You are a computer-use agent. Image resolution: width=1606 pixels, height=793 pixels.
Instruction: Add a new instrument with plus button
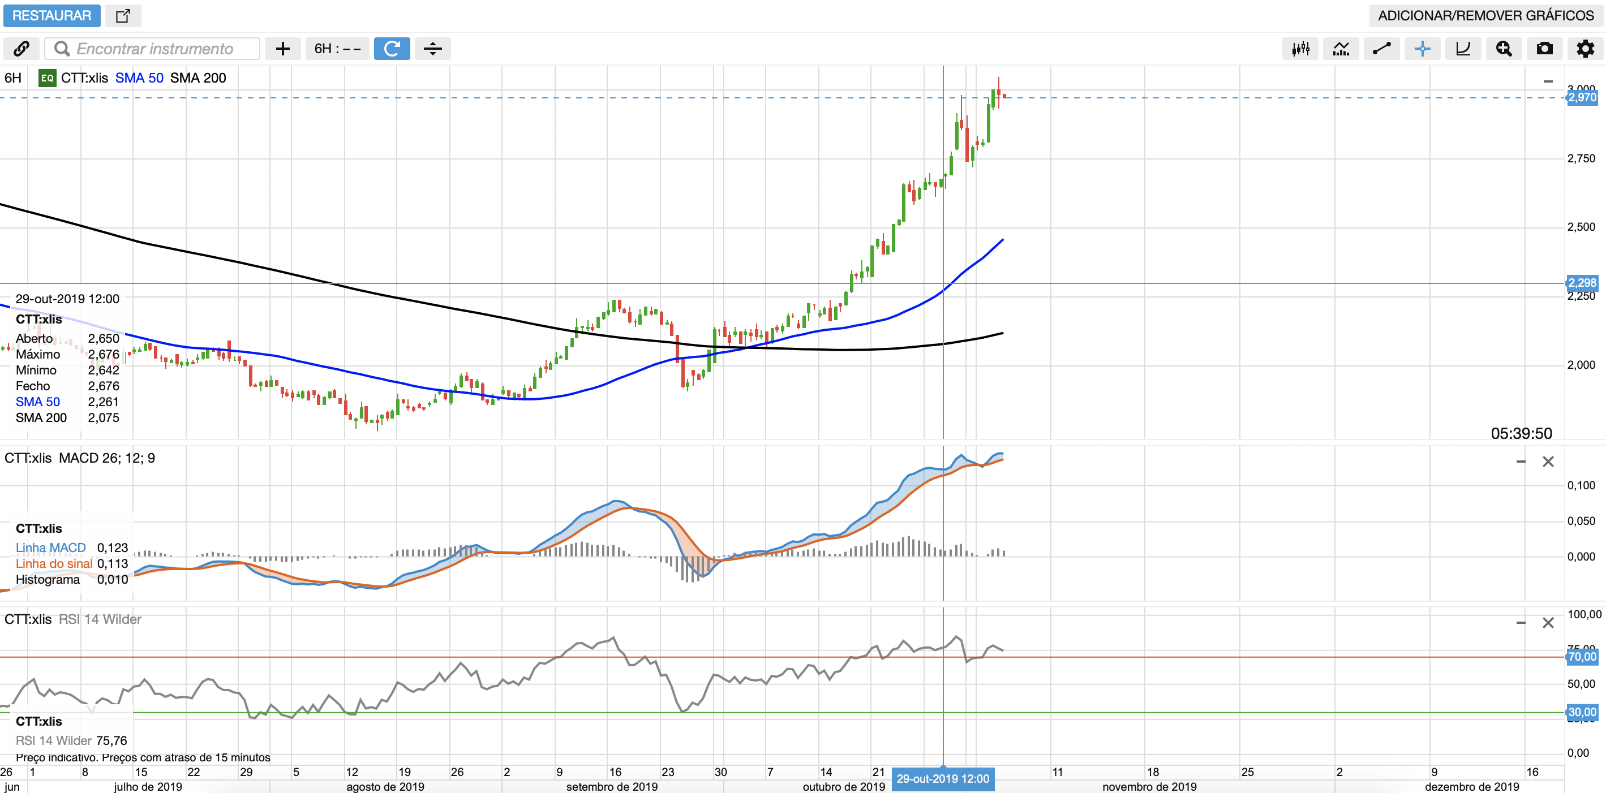(x=282, y=49)
